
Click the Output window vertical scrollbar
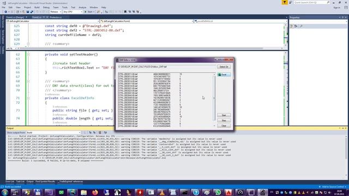tap(346, 156)
